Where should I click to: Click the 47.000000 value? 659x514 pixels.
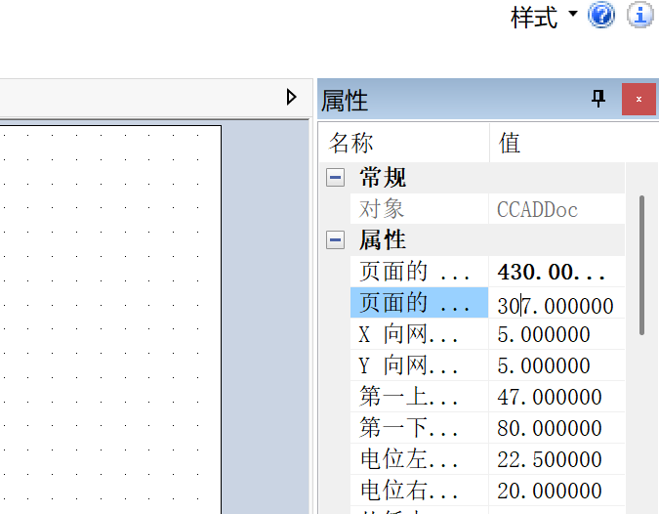(x=556, y=397)
